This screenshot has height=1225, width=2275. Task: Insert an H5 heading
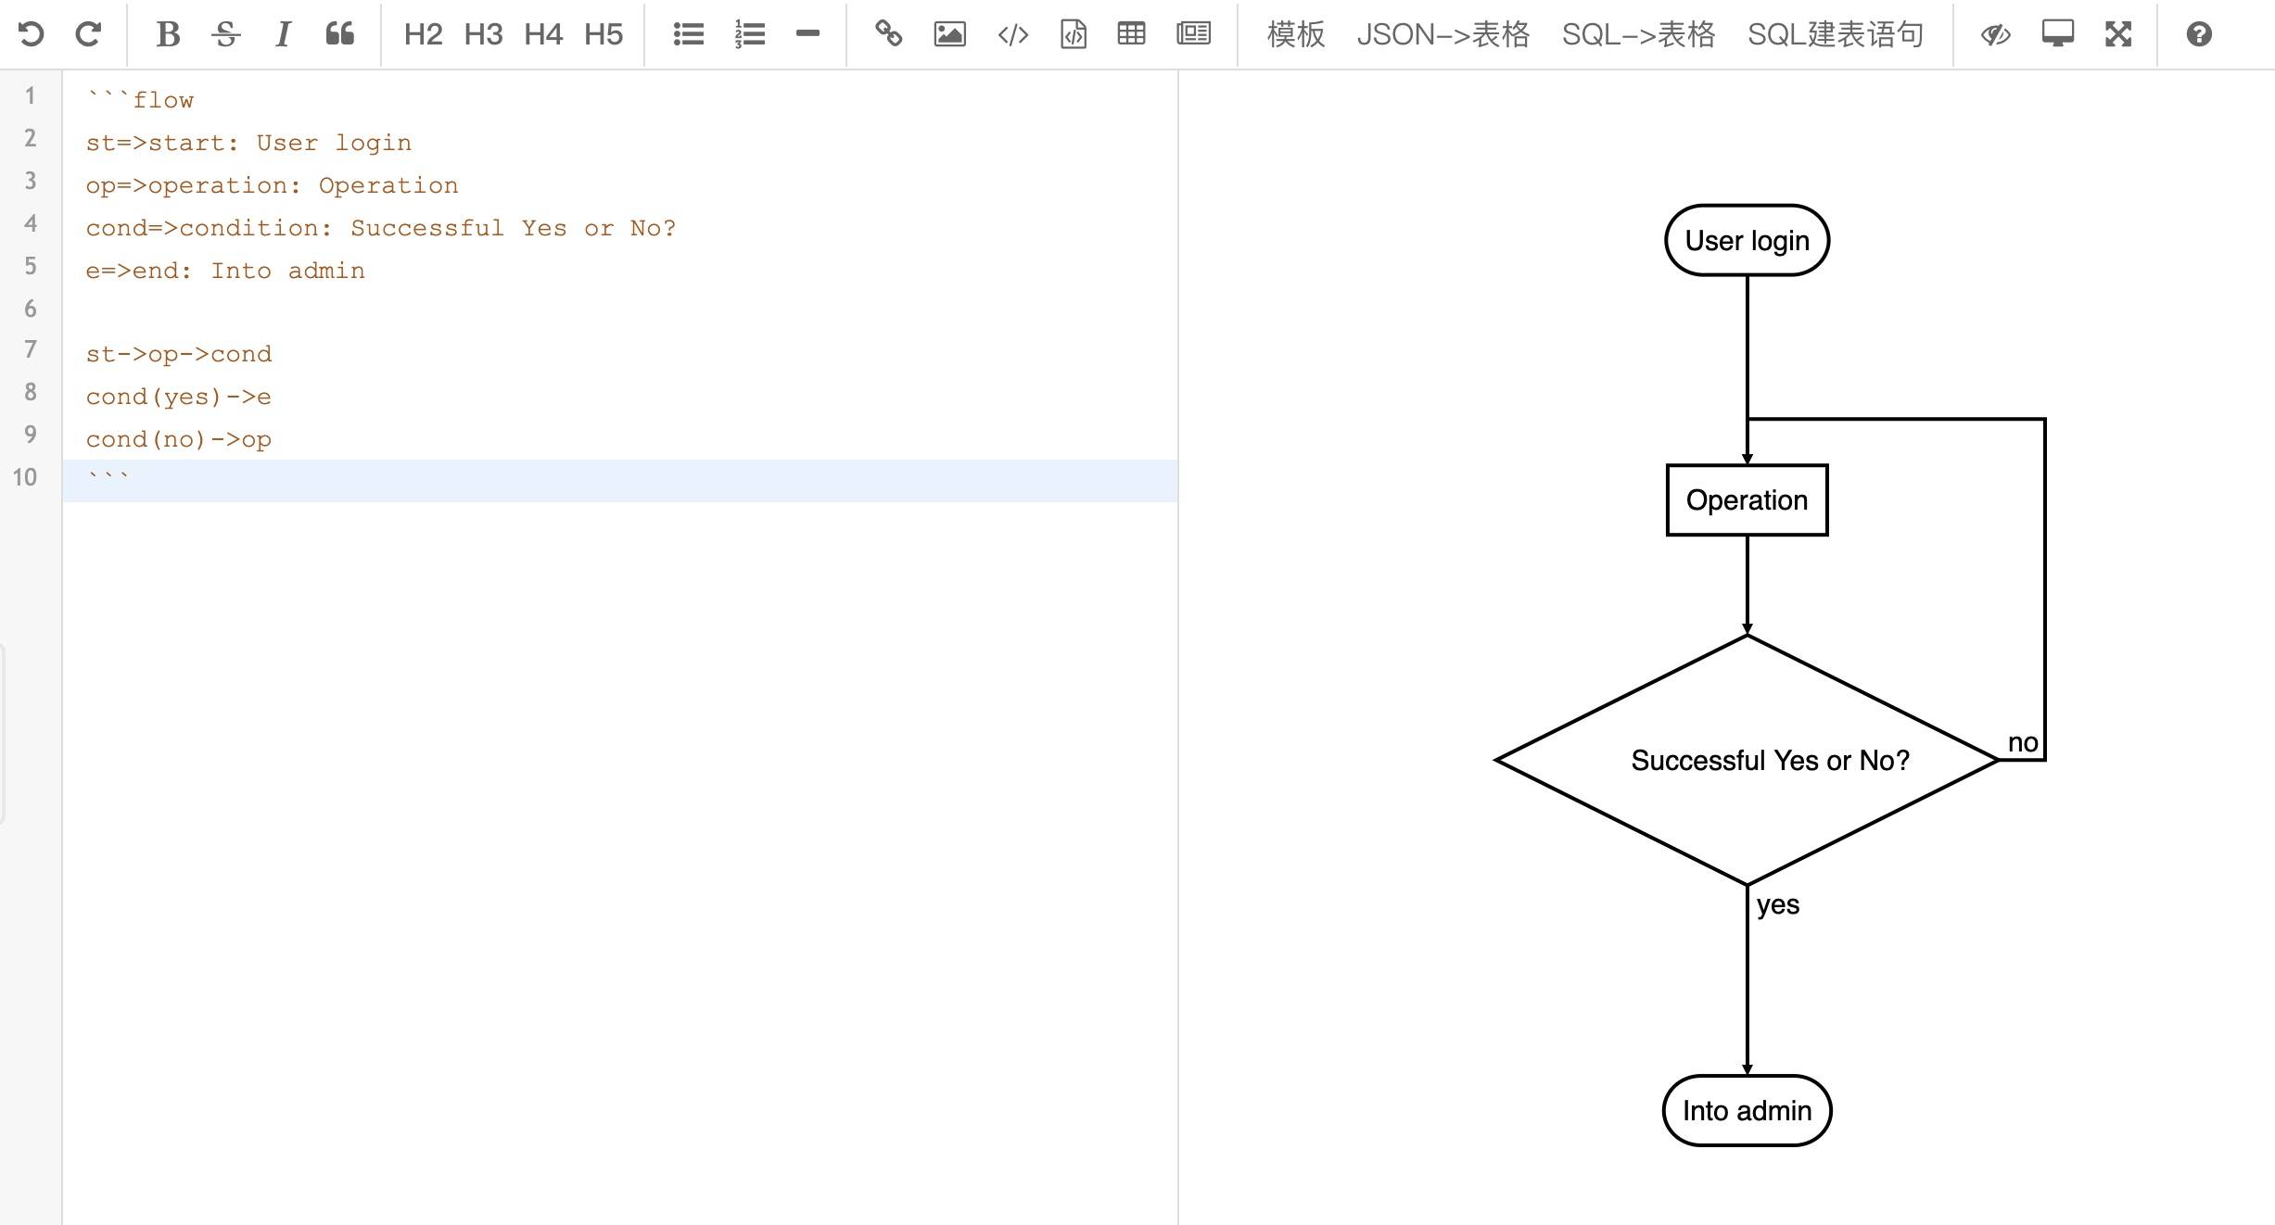click(x=604, y=34)
